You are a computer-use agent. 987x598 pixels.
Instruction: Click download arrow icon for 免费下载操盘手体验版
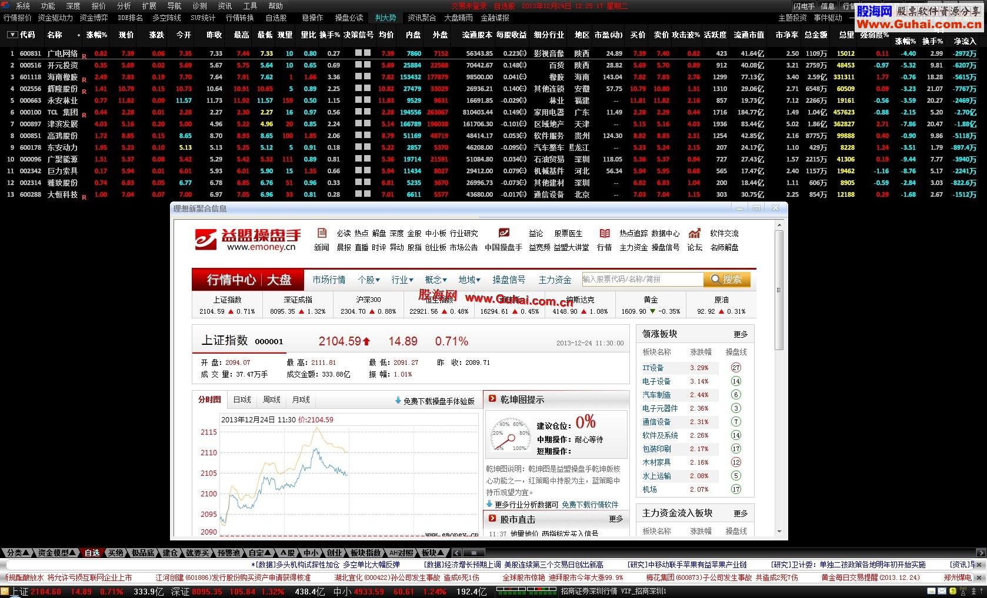pyautogui.click(x=398, y=401)
